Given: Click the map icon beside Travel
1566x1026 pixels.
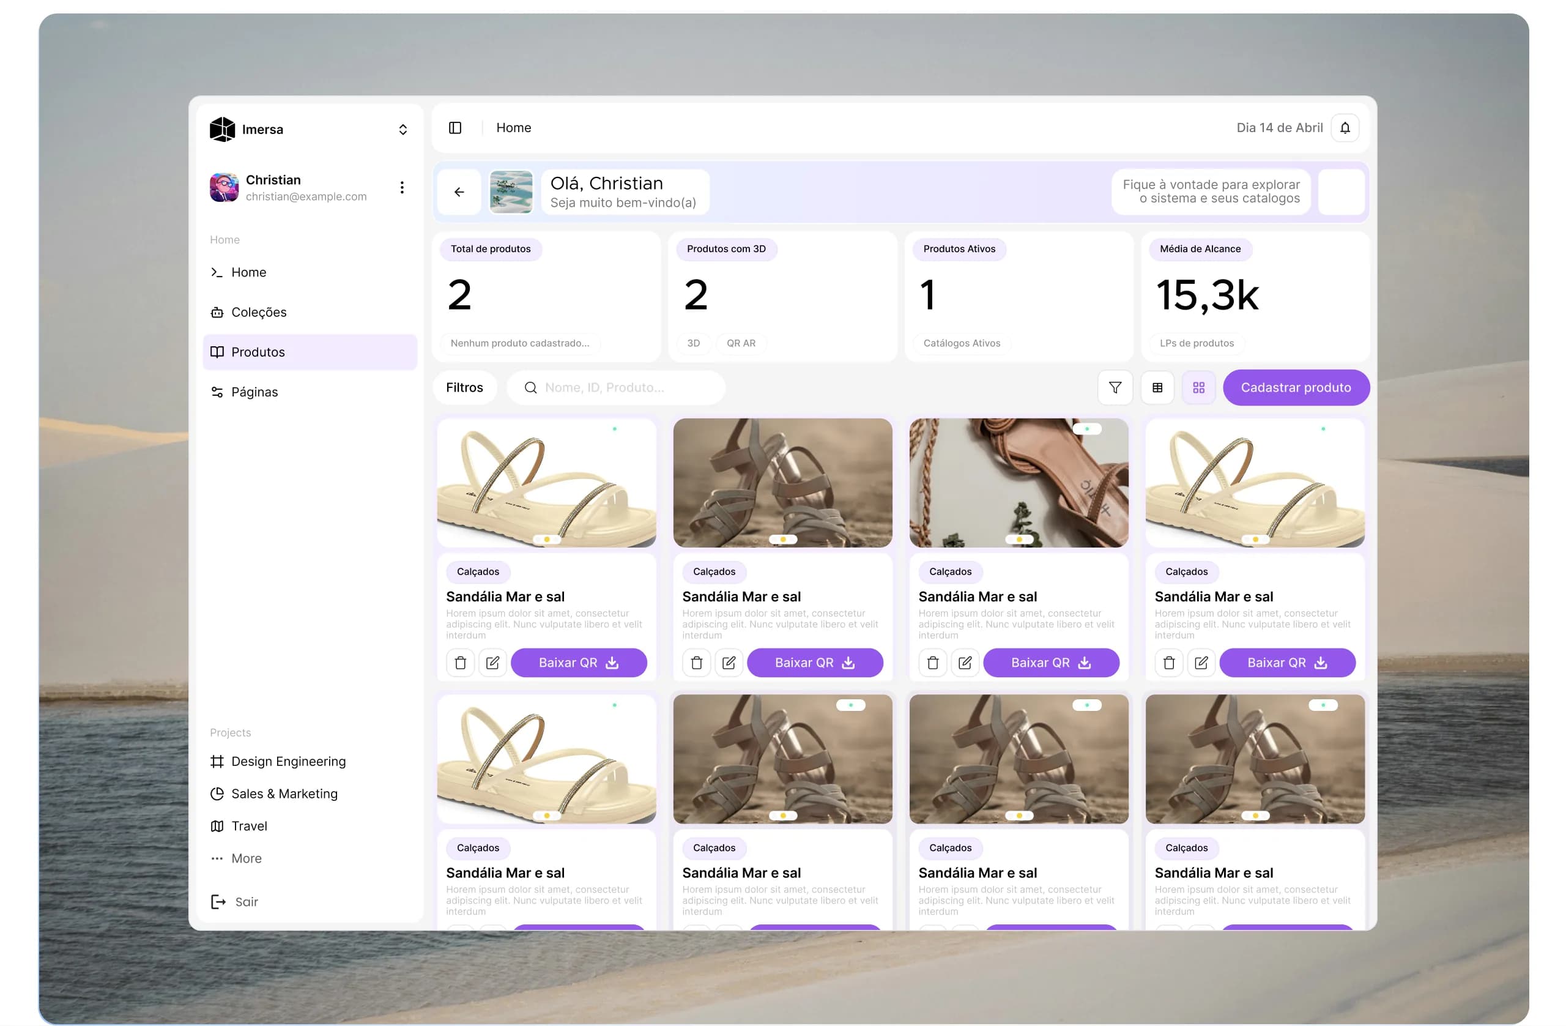Looking at the screenshot, I should click(217, 826).
